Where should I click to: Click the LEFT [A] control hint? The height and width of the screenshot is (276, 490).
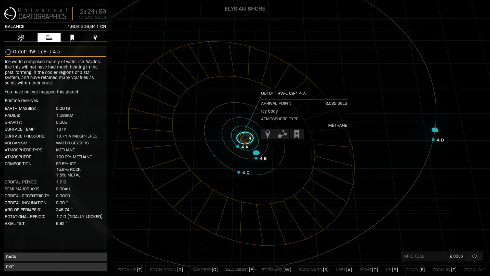coord(344,270)
